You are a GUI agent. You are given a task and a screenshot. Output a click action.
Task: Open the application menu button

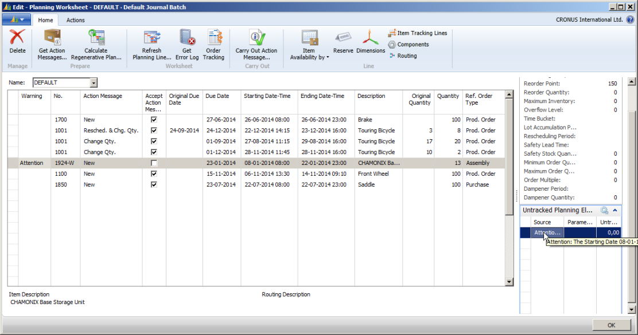click(x=16, y=19)
